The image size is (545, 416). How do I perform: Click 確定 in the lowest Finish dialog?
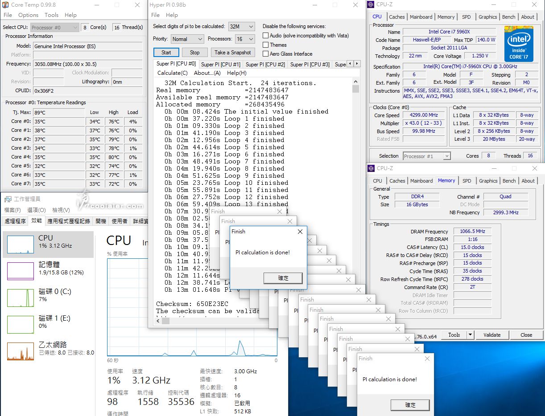pyautogui.click(x=410, y=405)
